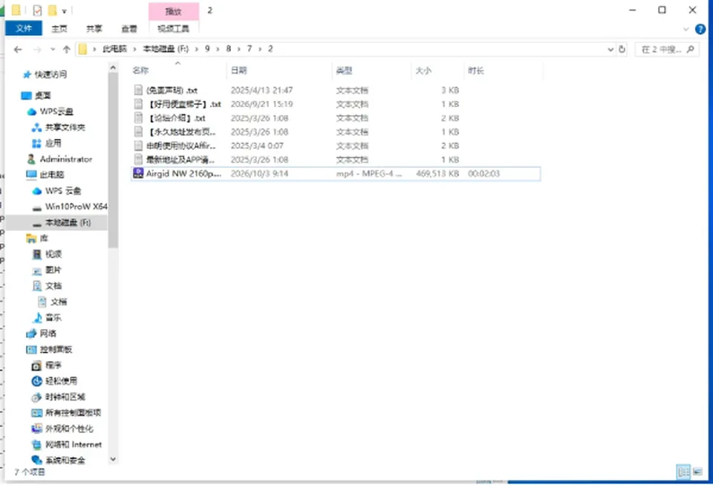Go up one folder level arrow
This screenshot has height=485, width=713.
pos(66,50)
